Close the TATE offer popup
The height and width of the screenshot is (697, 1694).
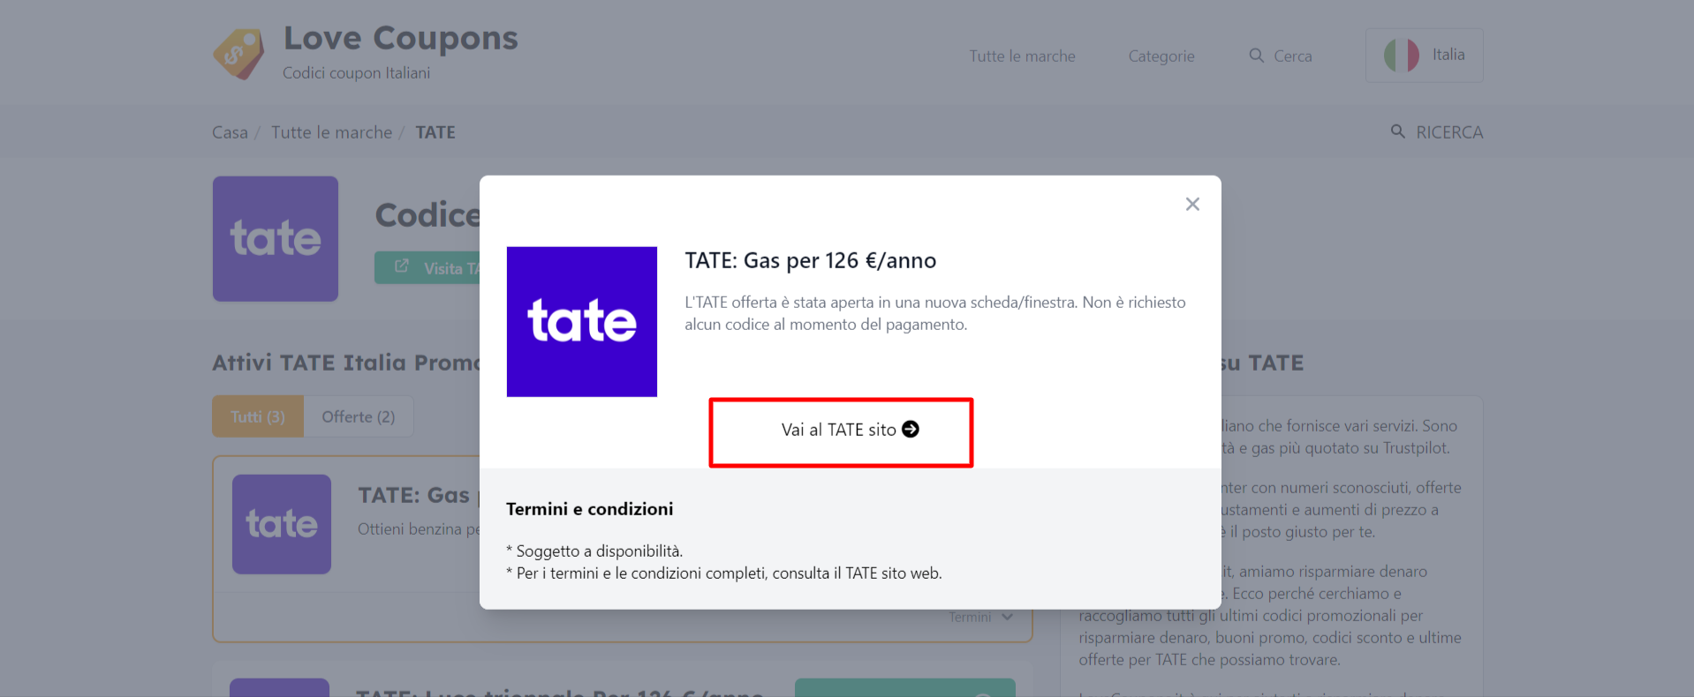(x=1192, y=204)
